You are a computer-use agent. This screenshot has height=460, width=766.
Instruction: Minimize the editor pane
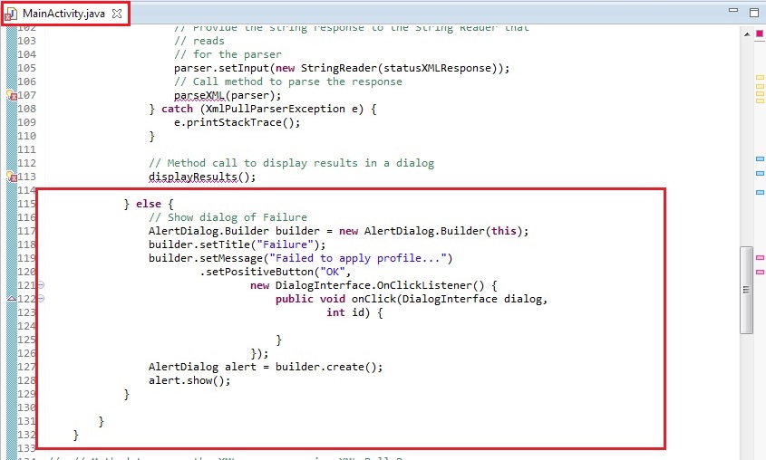[732, 13]
